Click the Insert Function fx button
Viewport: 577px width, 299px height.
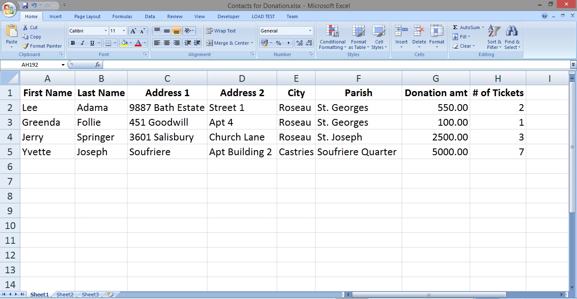(x=98, y=65)
